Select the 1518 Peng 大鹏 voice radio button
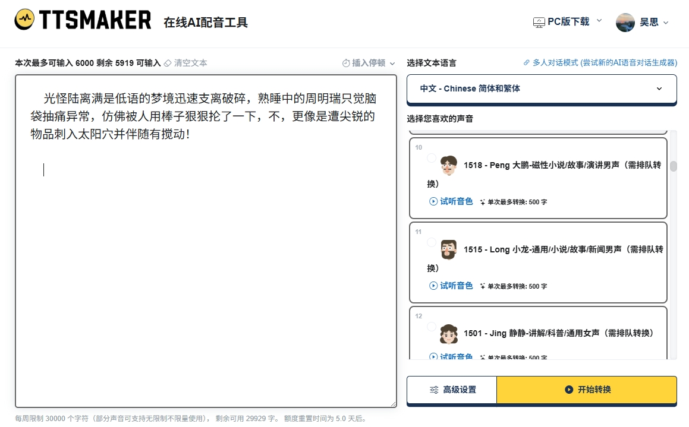The image size is (689, 427). coord(432,158)
